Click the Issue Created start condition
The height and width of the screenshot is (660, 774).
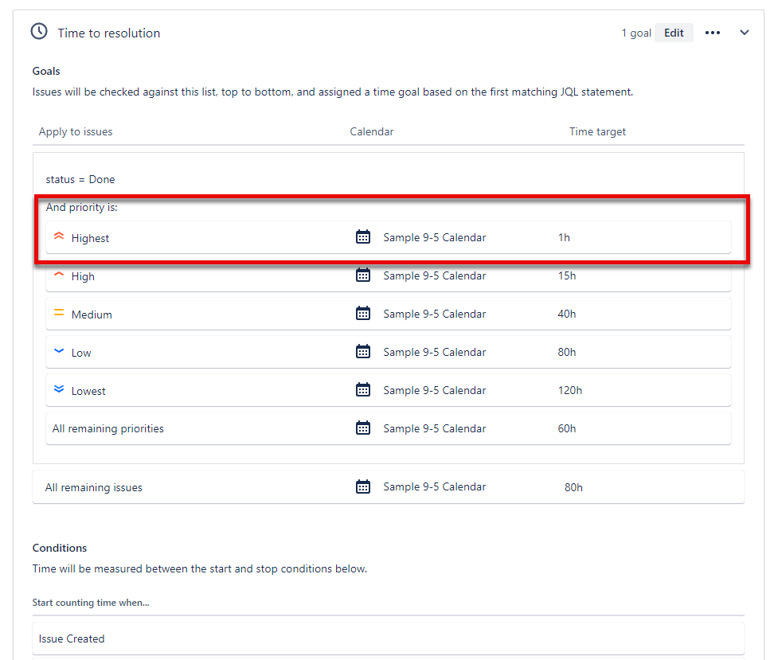[x=388, y=639]
